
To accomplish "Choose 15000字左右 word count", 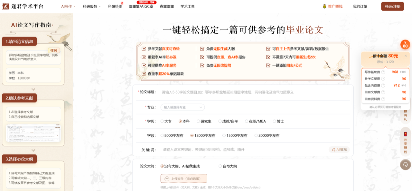I will tap(235, 135).
